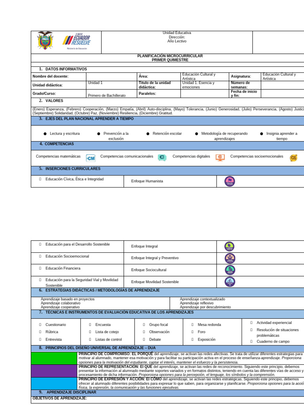This screenshot has width=304, height=405.
Task: Check the Foro box
Action: pyautogui.click(x=192, y=332)
